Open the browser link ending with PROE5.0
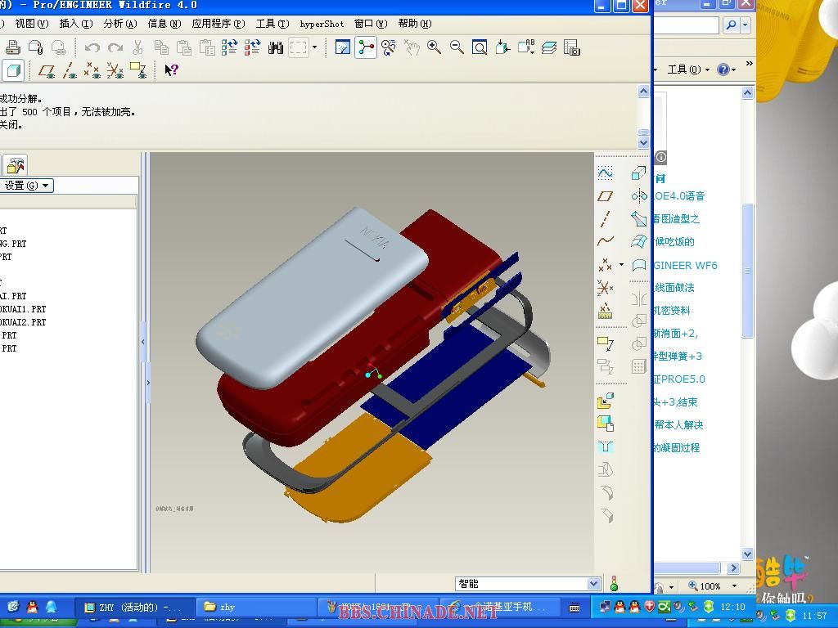The height and width of the screenshot is (628, 838). click(678, 379)
